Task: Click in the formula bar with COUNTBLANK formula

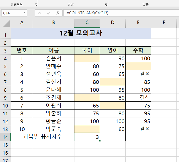Action: 121,13
